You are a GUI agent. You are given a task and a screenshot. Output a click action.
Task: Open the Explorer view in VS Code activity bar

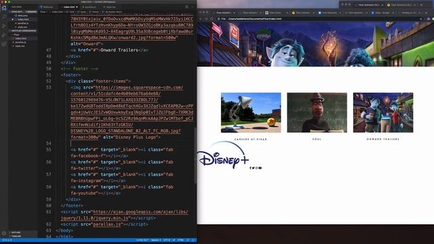(x=4, y=8)
